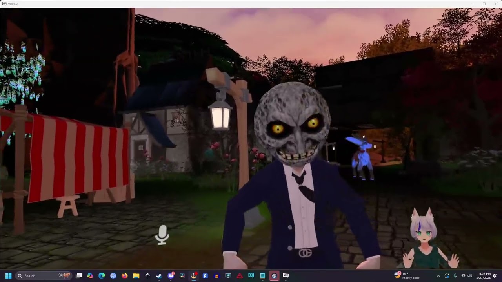The image size is (502, 282).
Task: Open the blue 'A' app on taskbar
Action: click(x=205, y=276)
